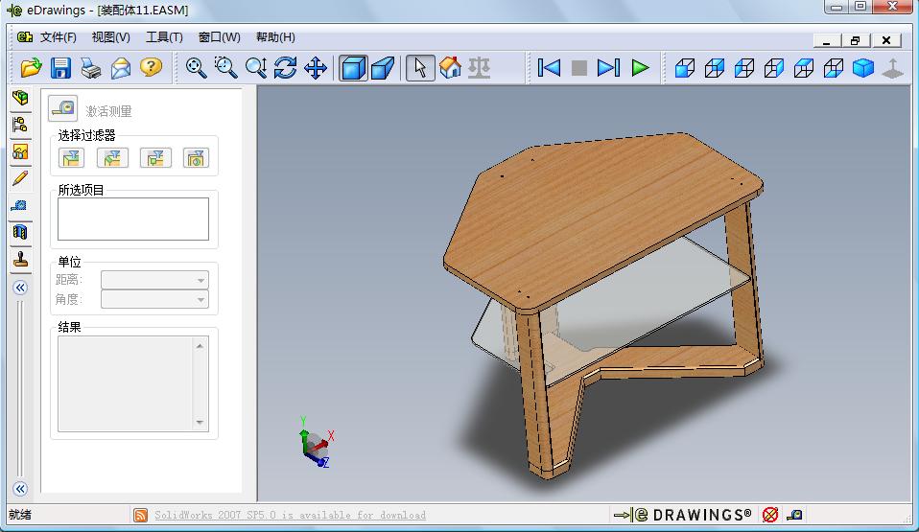Click the RSS feed icon in status bar
Image resolution: width=919 pixels, height=532 pixels.
[141, 515]
